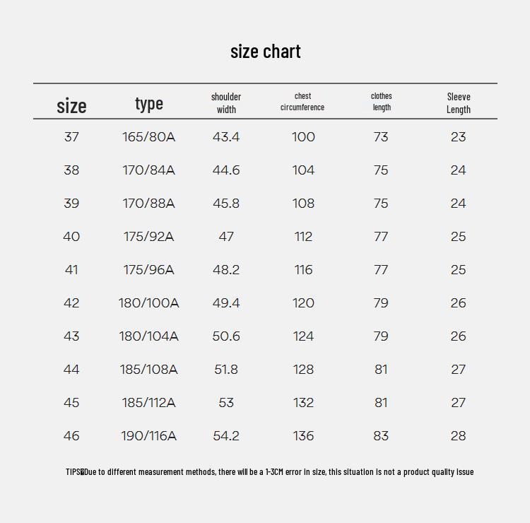Viewport: 530px width, 523px height.
Task: Click the TIPS measurement note text
Action: [x=270, y=471]
